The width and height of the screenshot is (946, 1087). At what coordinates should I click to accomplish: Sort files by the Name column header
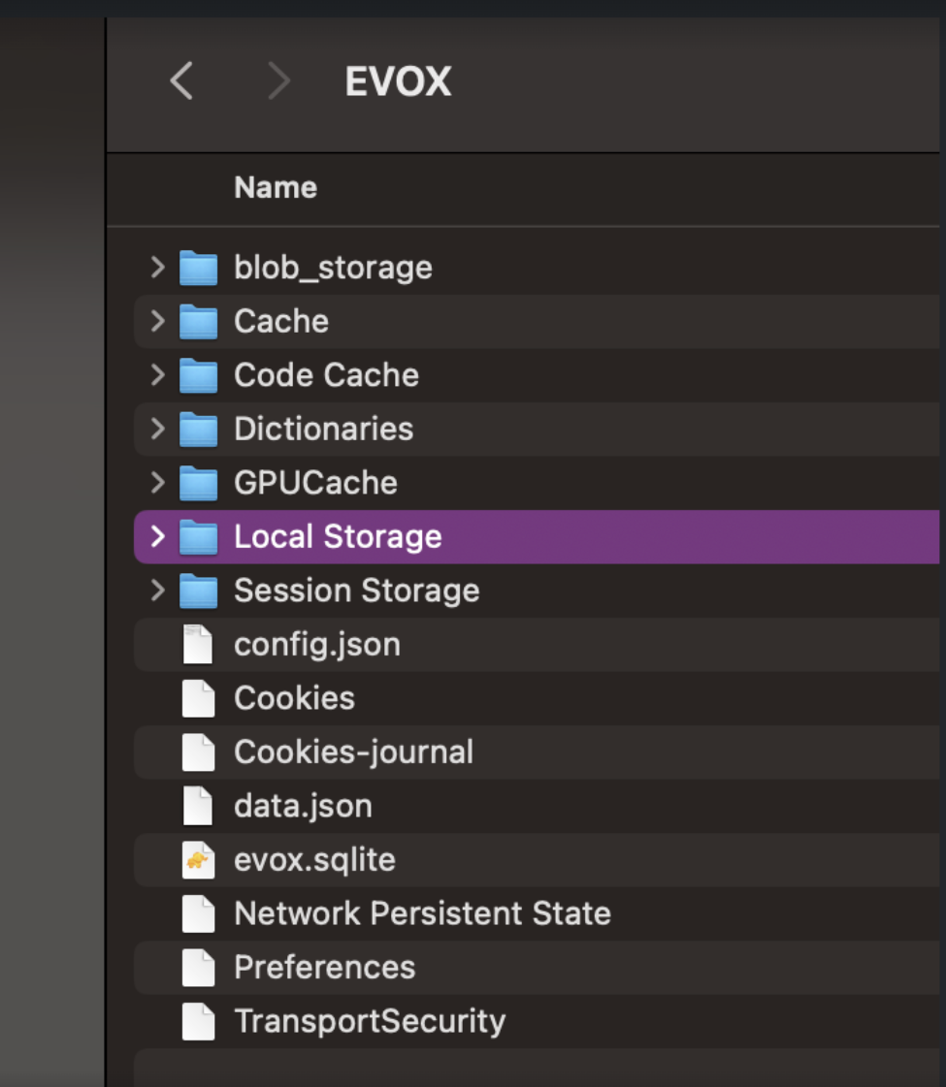[276, 187]
